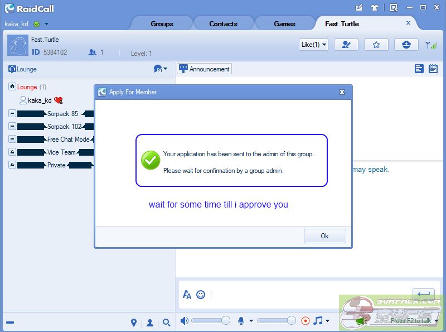The height and width of the screenshot is (332, 446).
Task: Toggle the microphone icon
Action: (x=241, y=321)
